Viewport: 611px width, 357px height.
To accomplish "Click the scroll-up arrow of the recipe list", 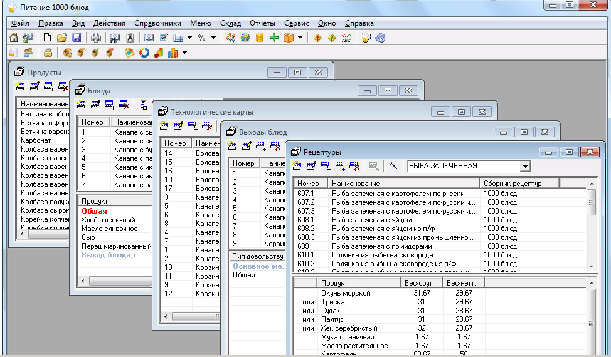I will (x=592, y=184).
